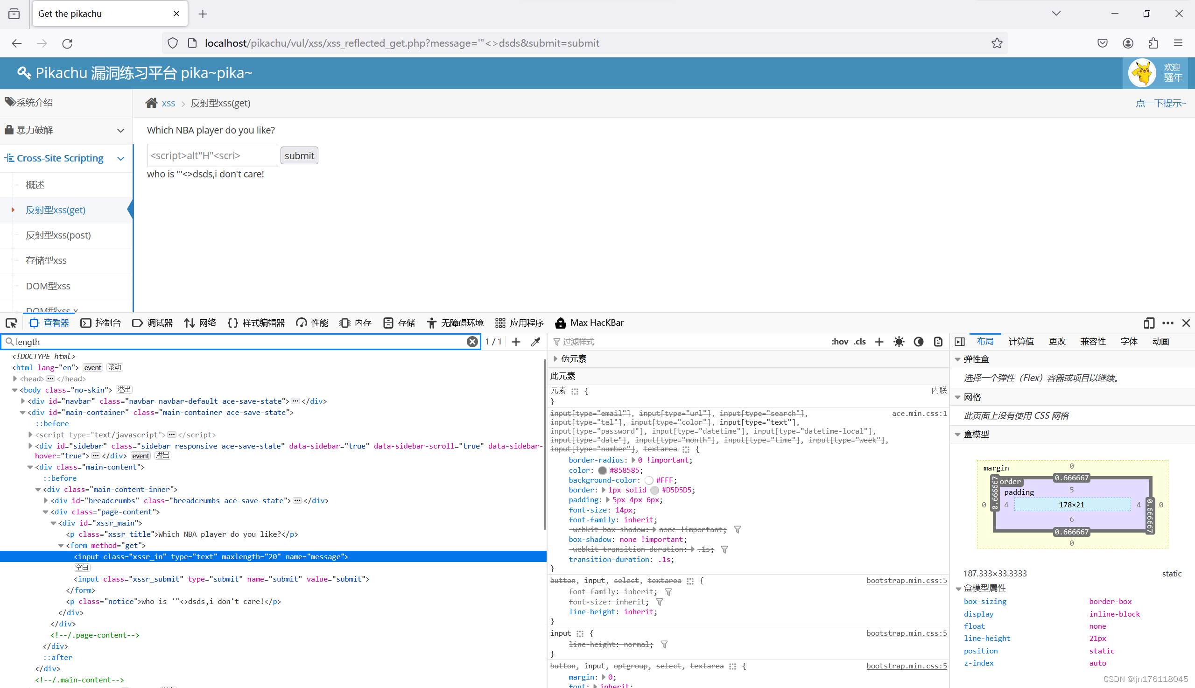This screenshot has height=688, width=1195.
Task: Expand the 暴力破解 sidebar menu
Action: pyautogui.click(x=66, y=130)
